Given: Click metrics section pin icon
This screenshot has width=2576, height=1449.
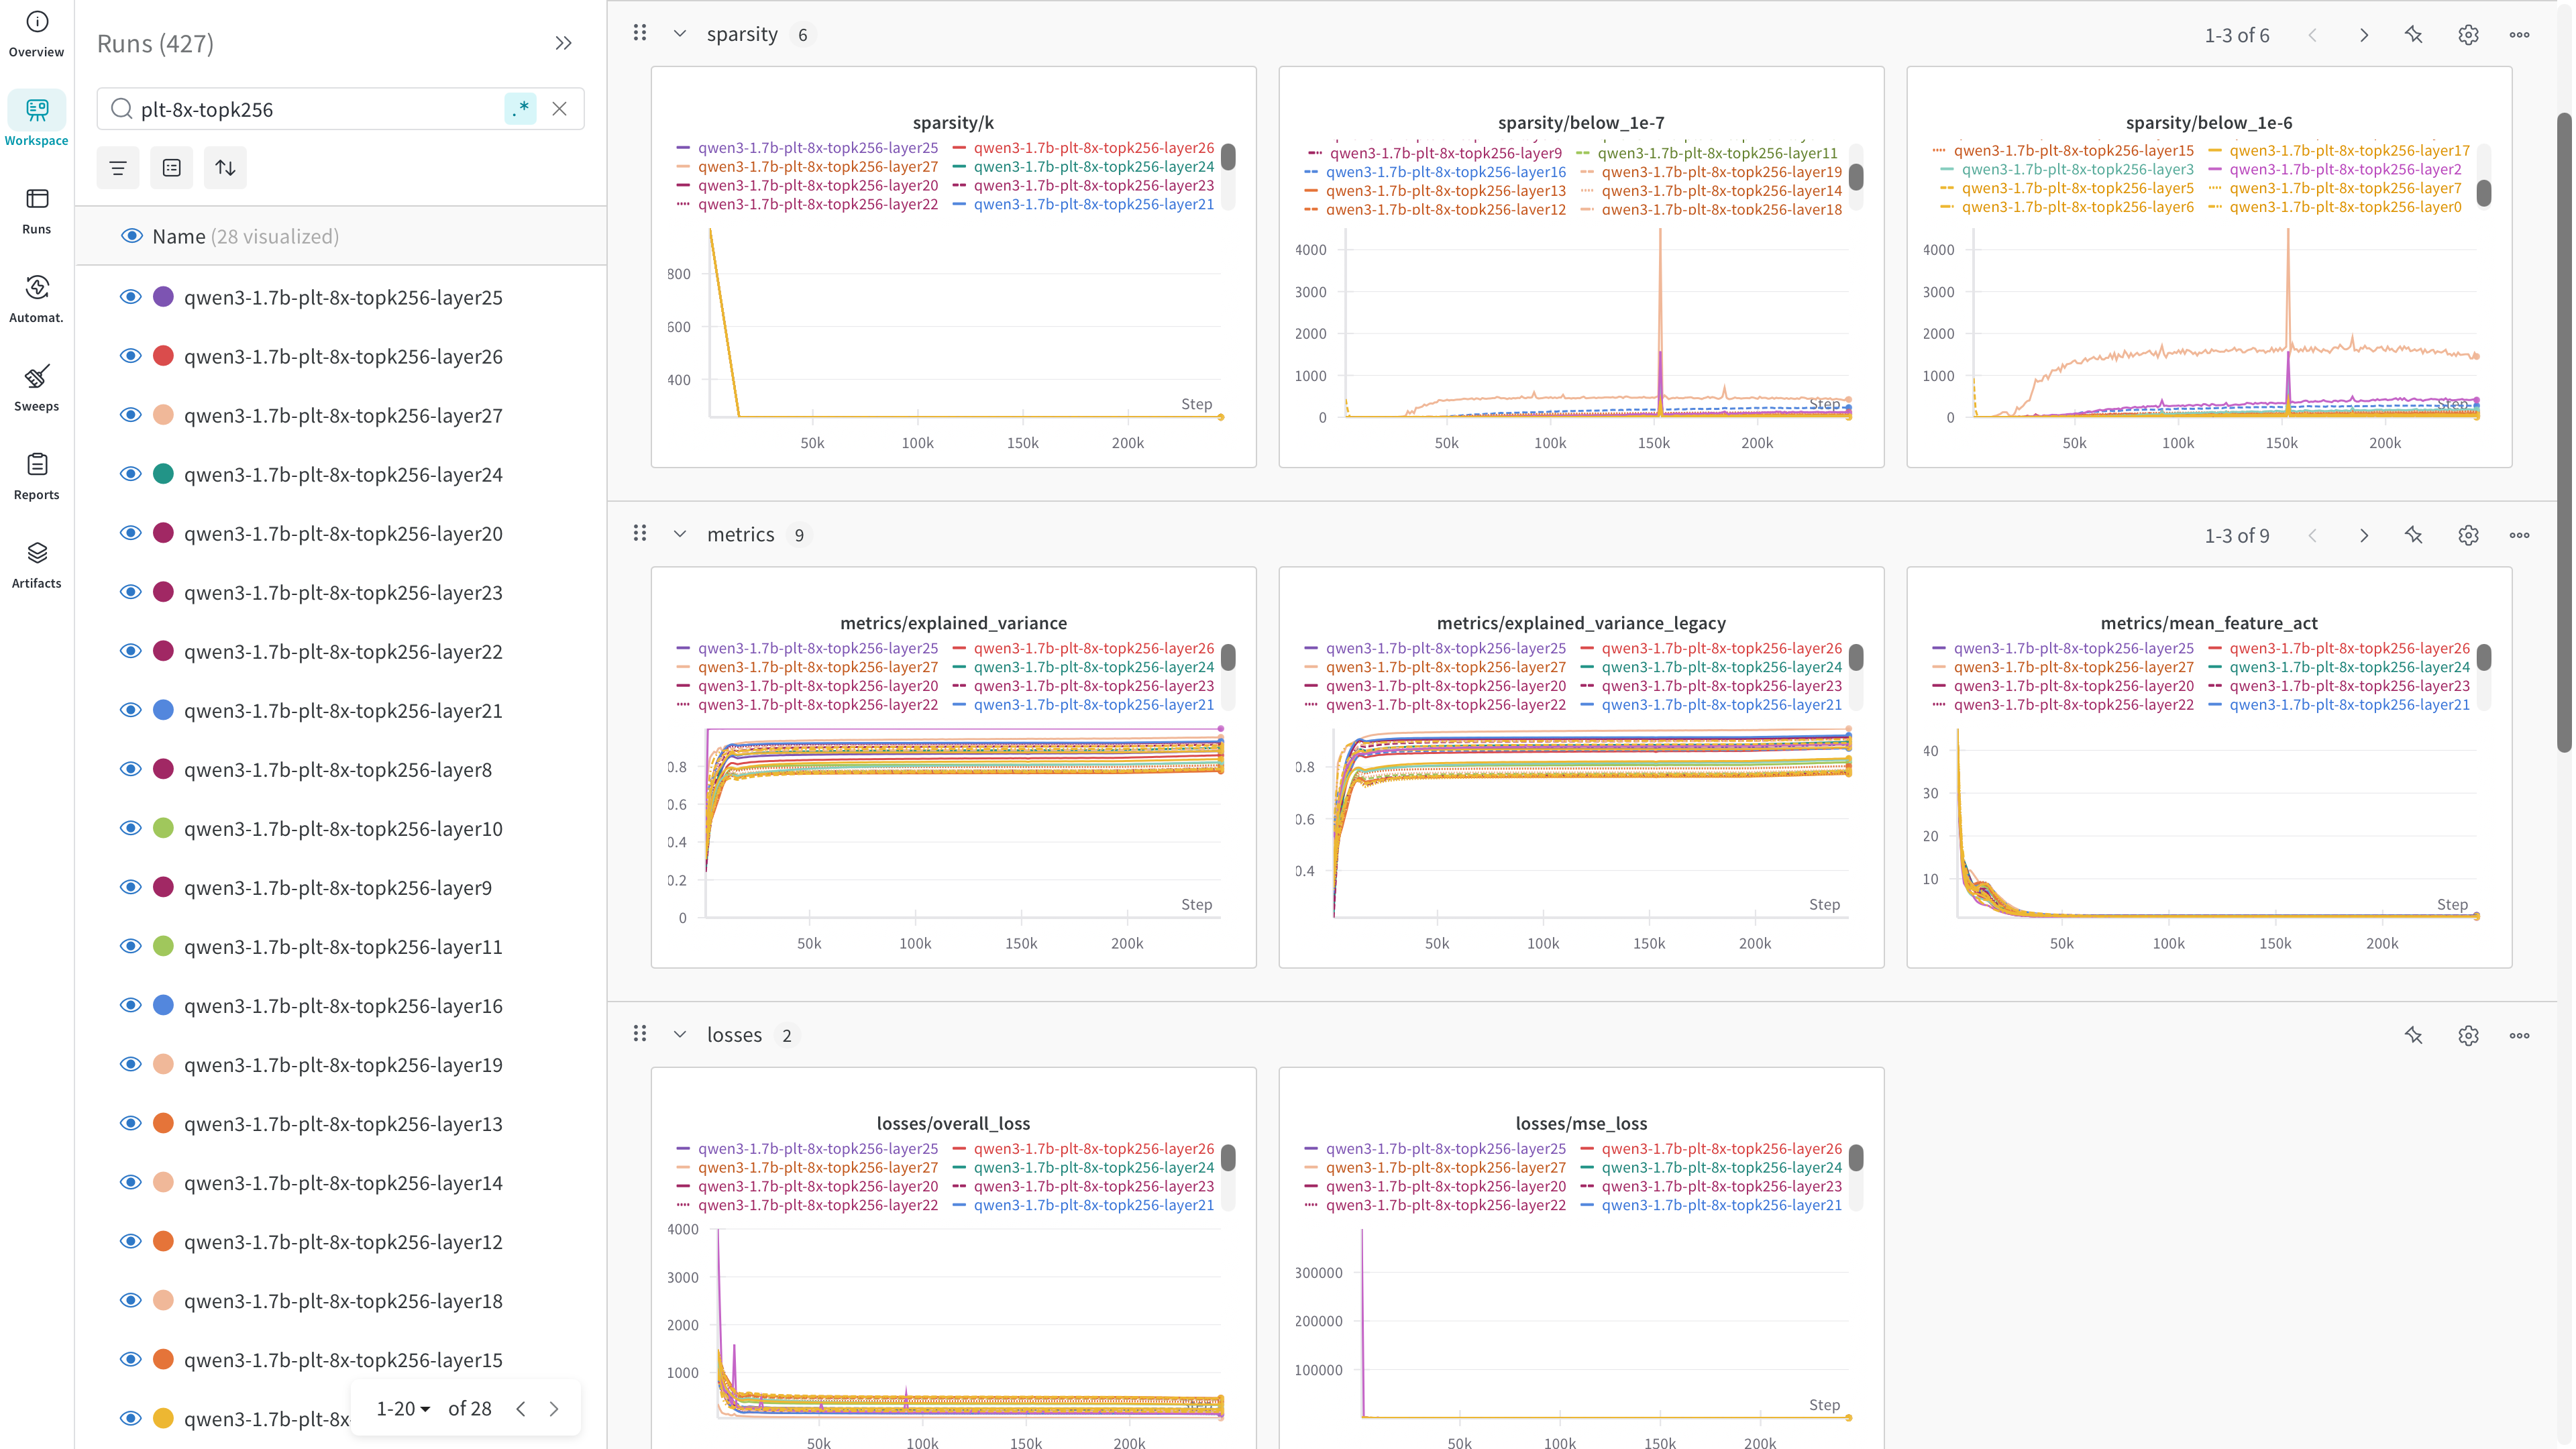Looking at the screenshot, I should click(2413, 535).
